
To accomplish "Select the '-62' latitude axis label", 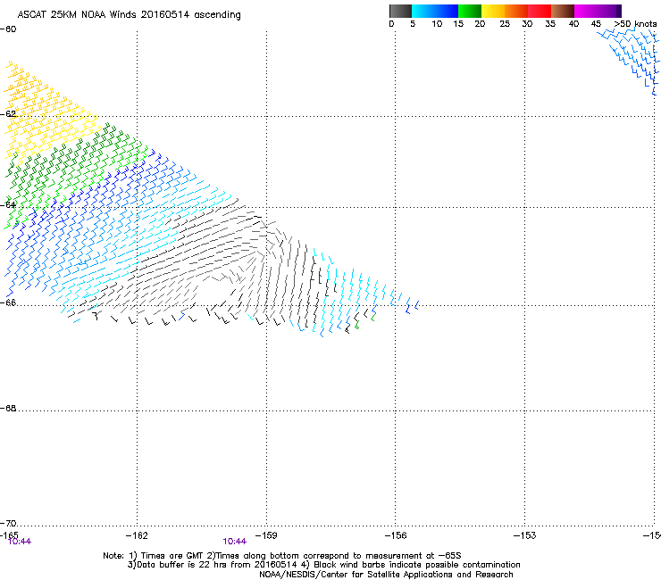I will (8, 114).
